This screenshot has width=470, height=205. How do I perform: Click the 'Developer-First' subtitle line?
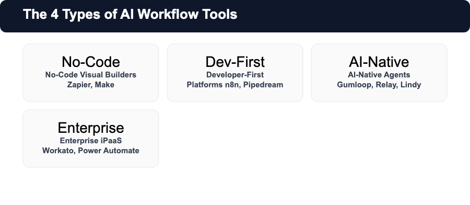[235, 75]
